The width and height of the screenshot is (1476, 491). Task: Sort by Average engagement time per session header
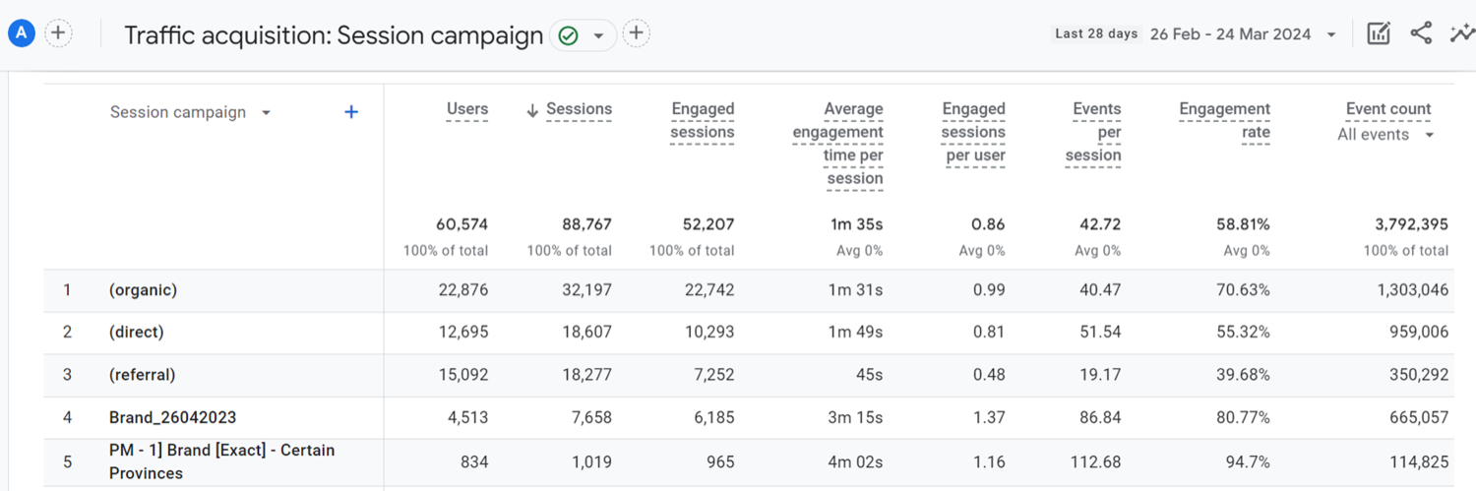click(838, 144)
